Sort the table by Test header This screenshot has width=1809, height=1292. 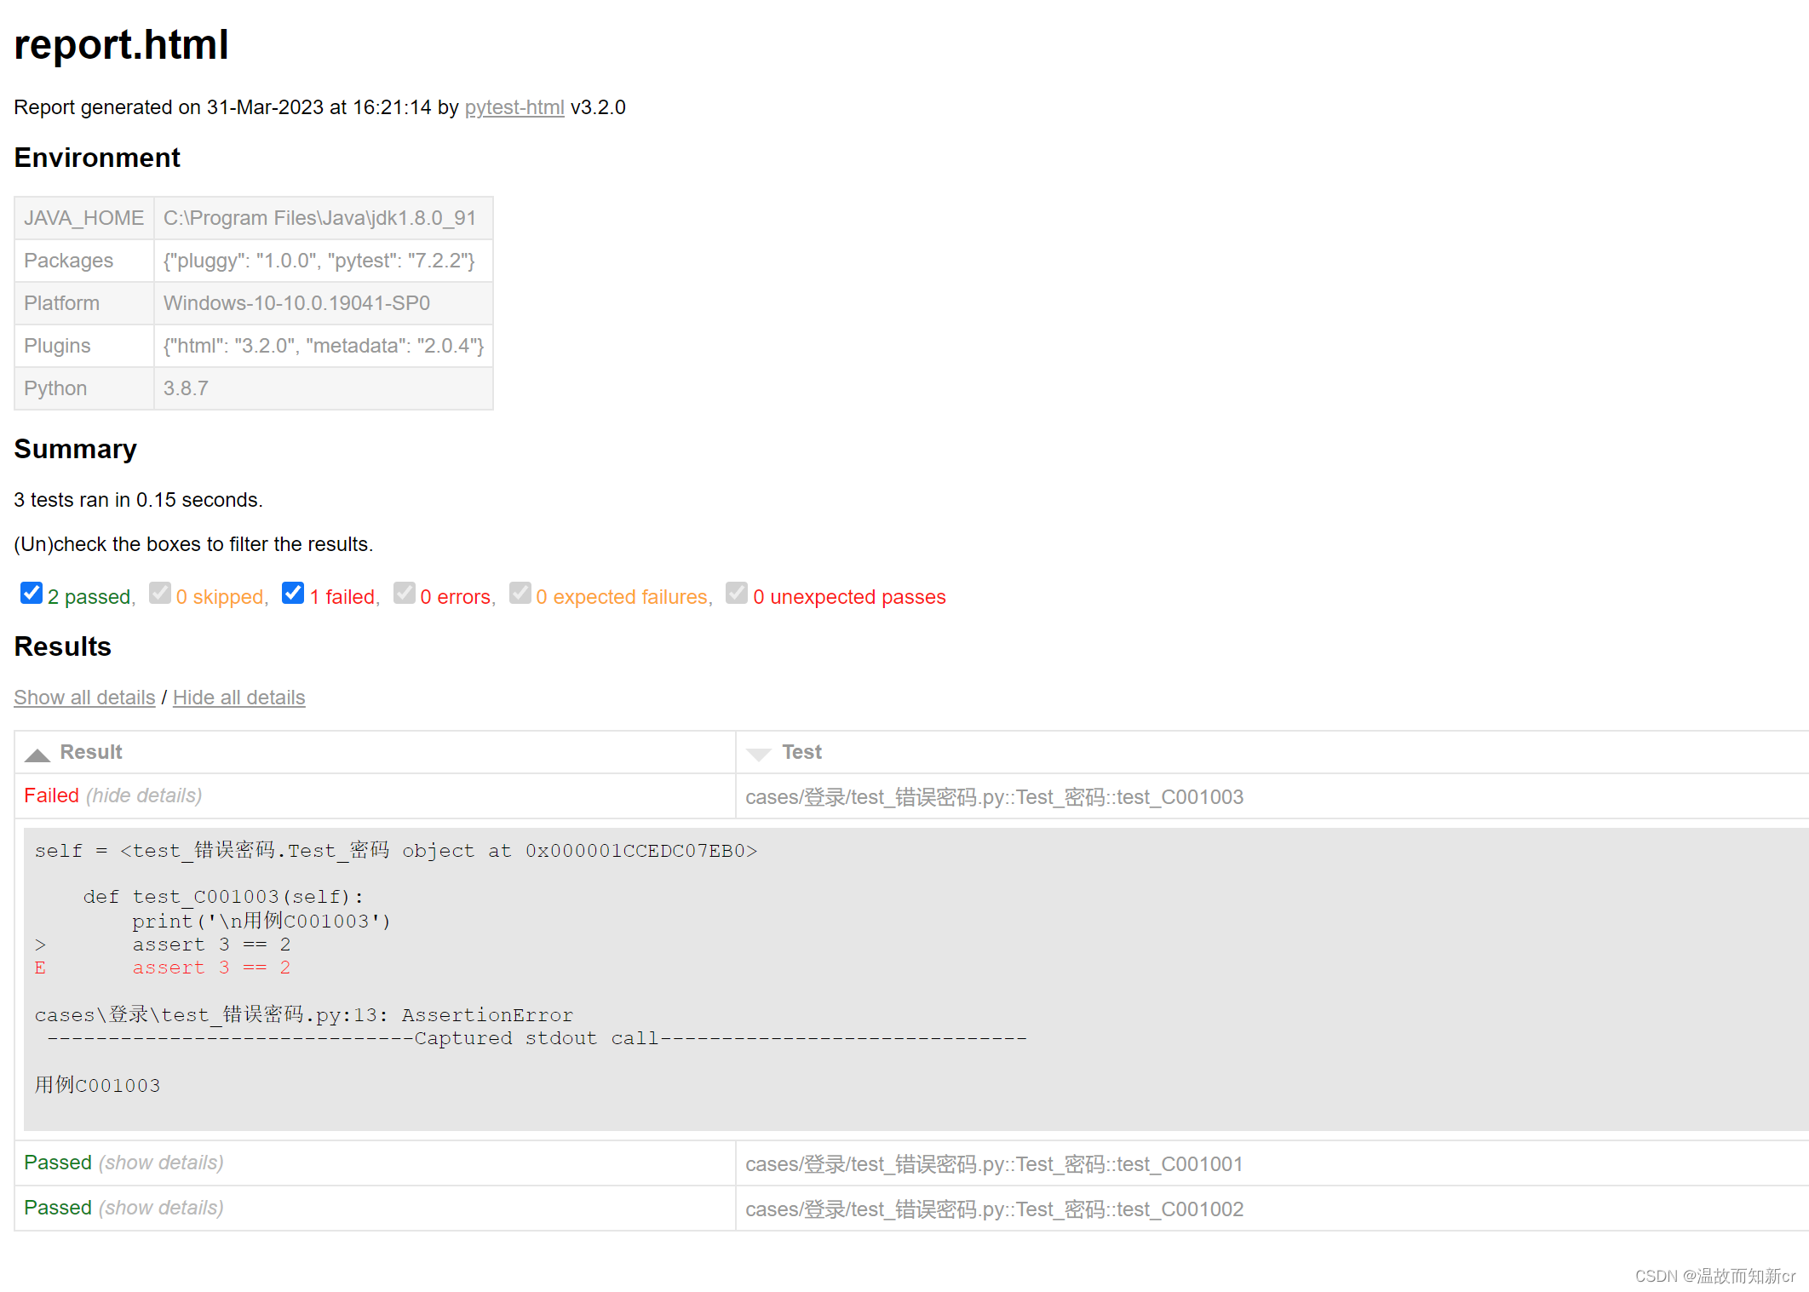[801, 752]
